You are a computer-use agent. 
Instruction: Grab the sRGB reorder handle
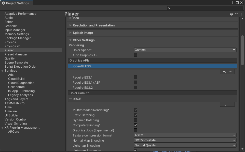(x=71, y=99)
